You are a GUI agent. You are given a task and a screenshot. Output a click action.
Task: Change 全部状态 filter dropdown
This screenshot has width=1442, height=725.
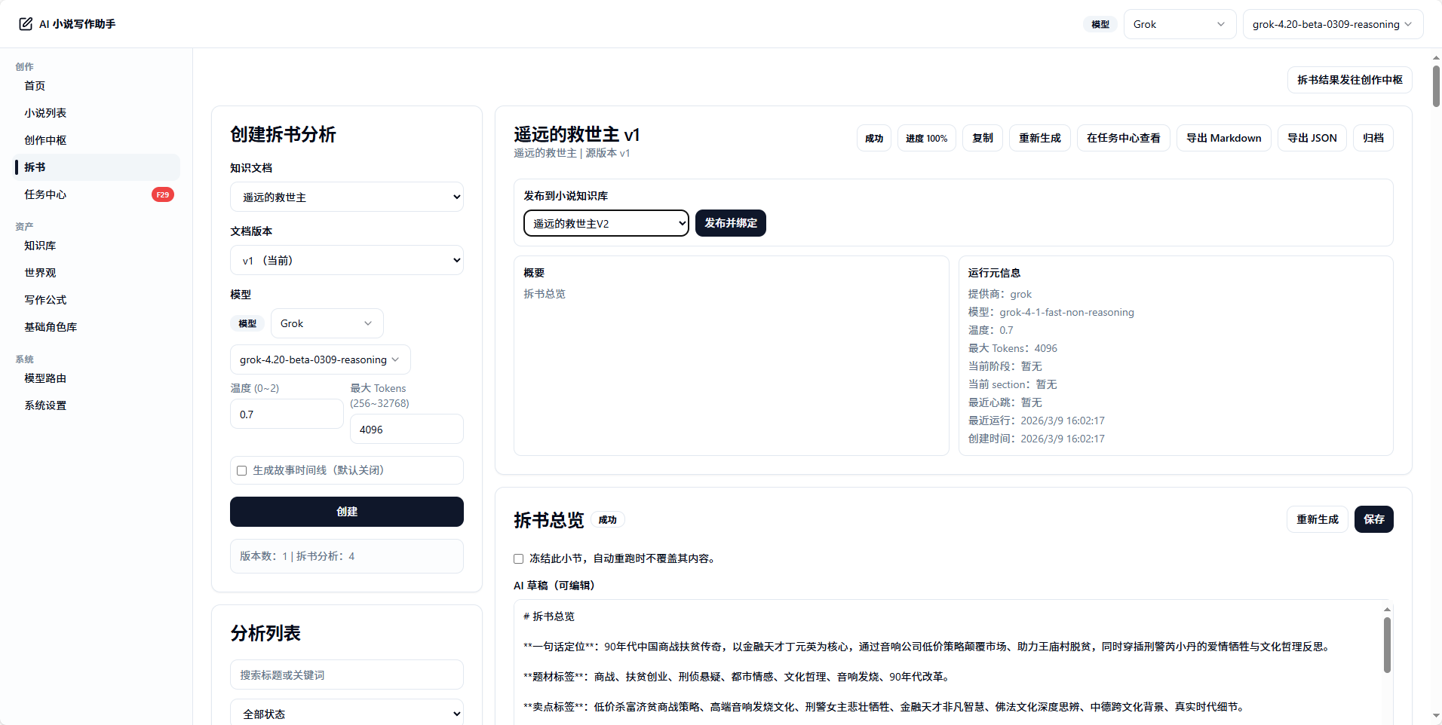[x=346, y=712]
